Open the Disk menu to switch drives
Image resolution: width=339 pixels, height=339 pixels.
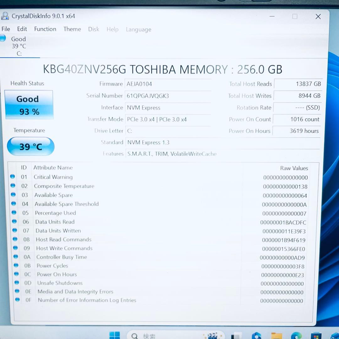click(94, 29)
